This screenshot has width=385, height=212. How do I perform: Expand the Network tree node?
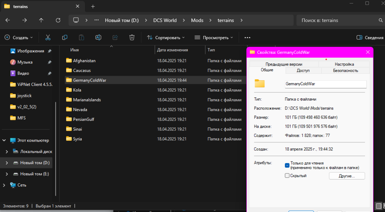[4, 185]
